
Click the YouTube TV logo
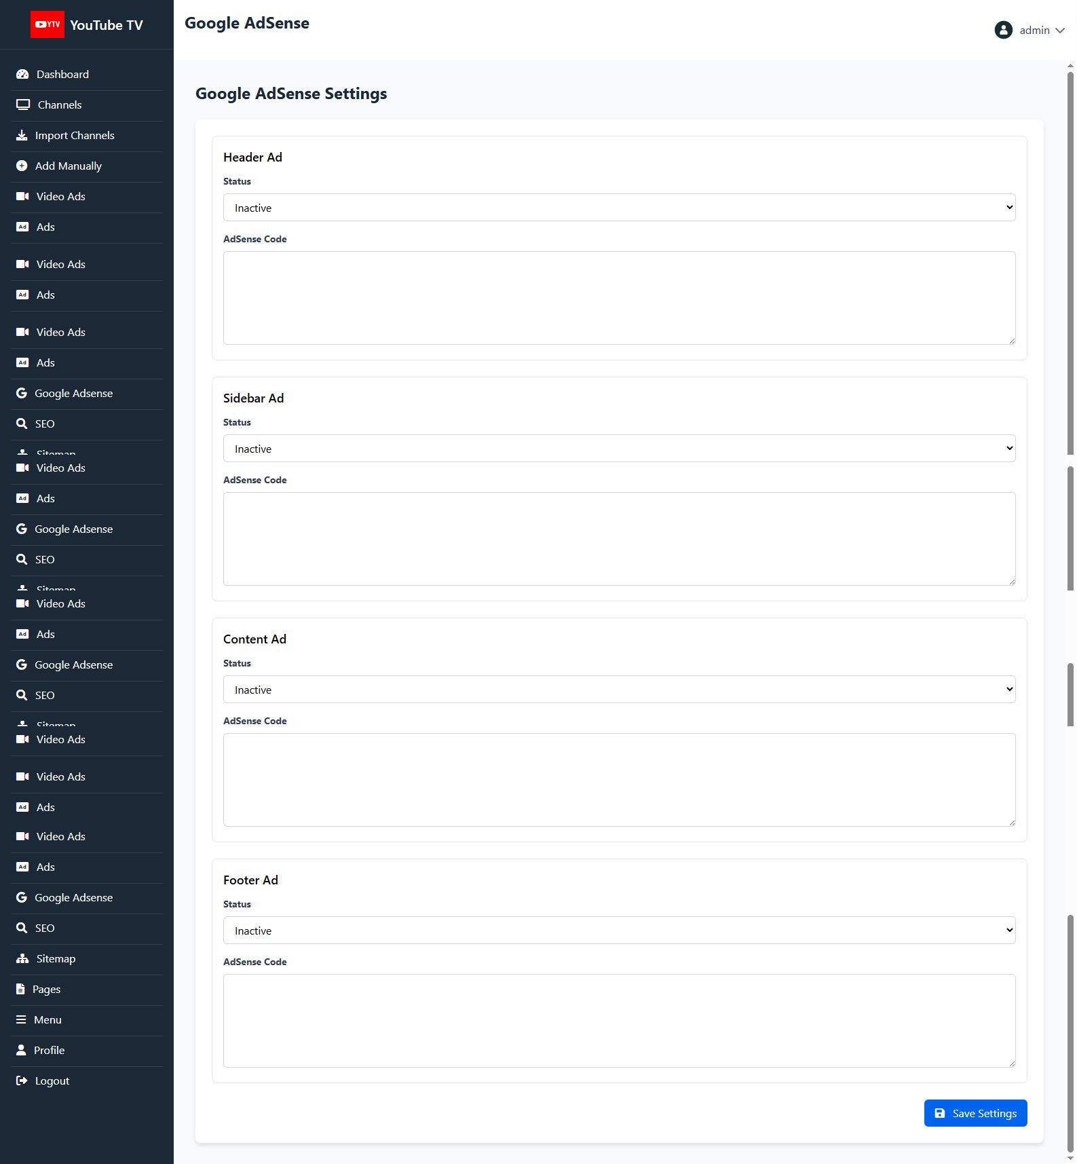(x=48, y=24)
